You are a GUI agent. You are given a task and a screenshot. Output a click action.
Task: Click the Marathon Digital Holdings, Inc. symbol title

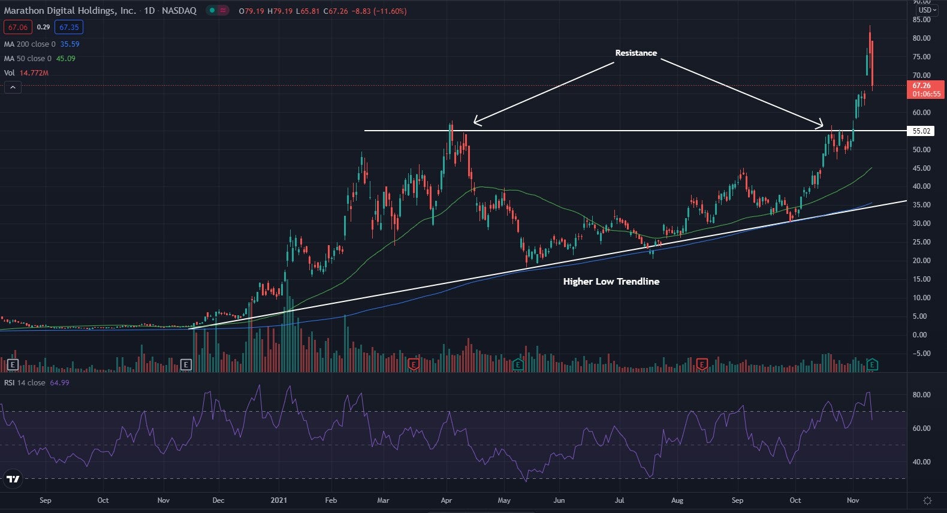coord(70,11)
